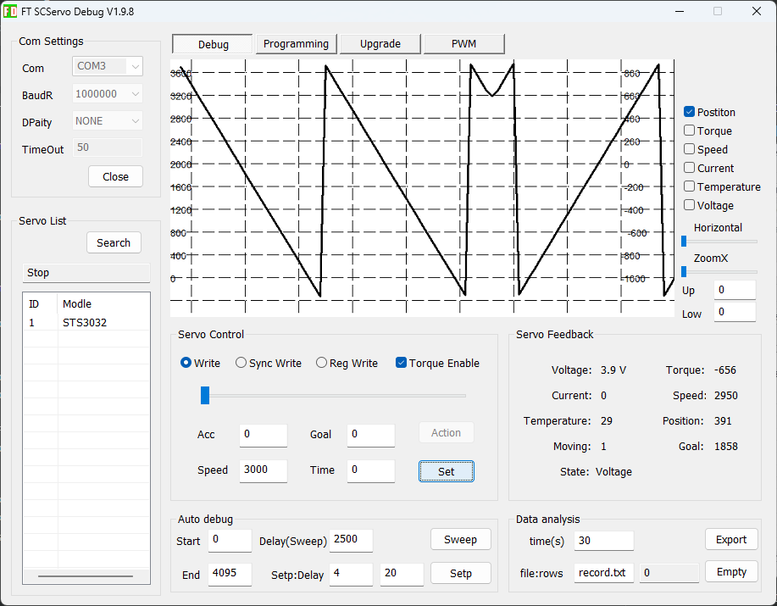Click the FT SCServo Debug app icon
Viewport: 777px width, 606px height.
click(x=10, y=11)
